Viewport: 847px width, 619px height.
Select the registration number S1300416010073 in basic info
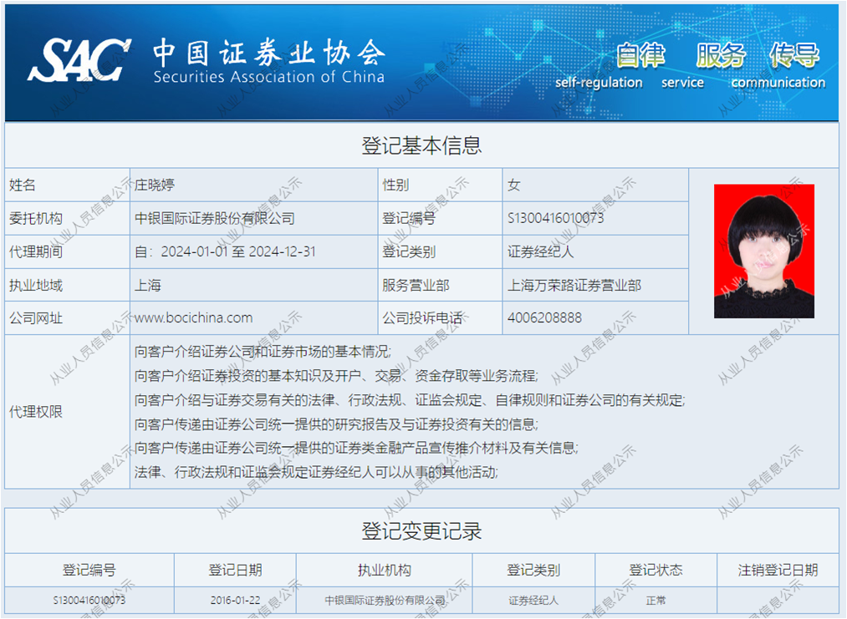coord(555,218)
